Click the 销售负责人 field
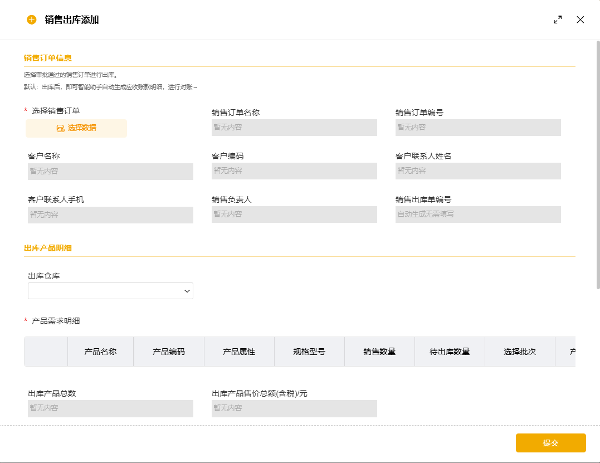 (294, 215)
